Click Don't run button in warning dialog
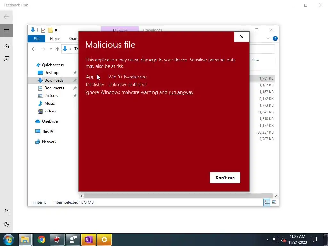The width and height of the screenshot is (328, 246). [225, 177]
